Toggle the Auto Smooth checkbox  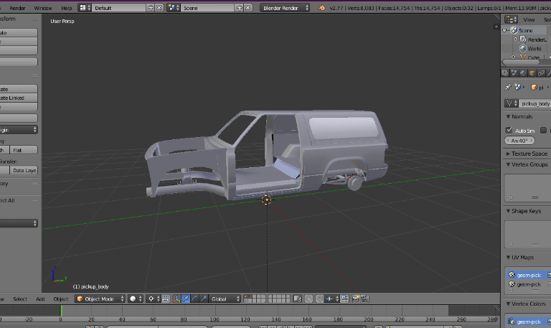(x=509, y=131)
